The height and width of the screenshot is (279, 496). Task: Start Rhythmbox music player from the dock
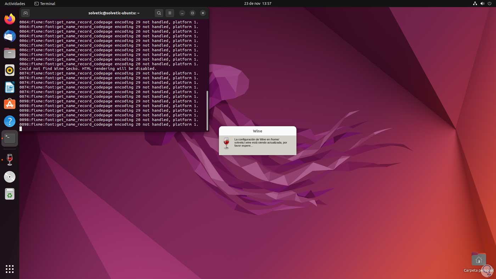point(10,70)
